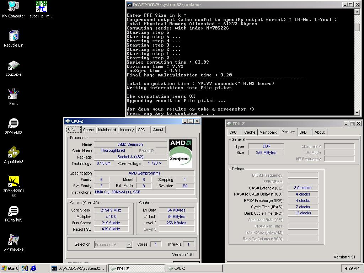Click the CAS# Latency 3.0 clocks value
364x273 pixels.
(x=303, y=188)
